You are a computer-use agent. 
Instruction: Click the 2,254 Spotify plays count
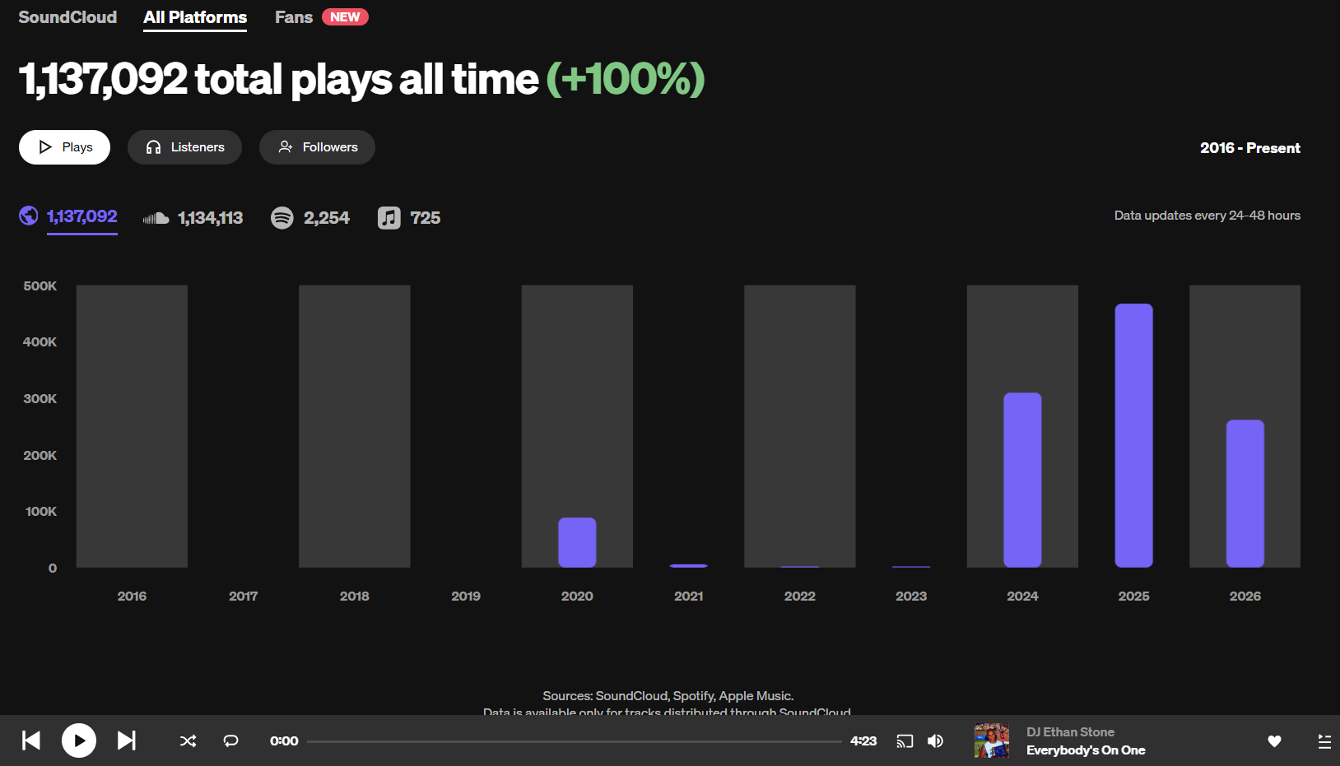point(327,218)
